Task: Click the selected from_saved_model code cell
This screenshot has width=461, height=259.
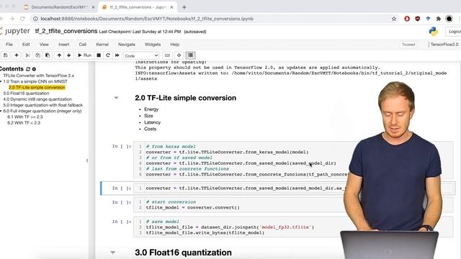Action: tap(293, 188)
